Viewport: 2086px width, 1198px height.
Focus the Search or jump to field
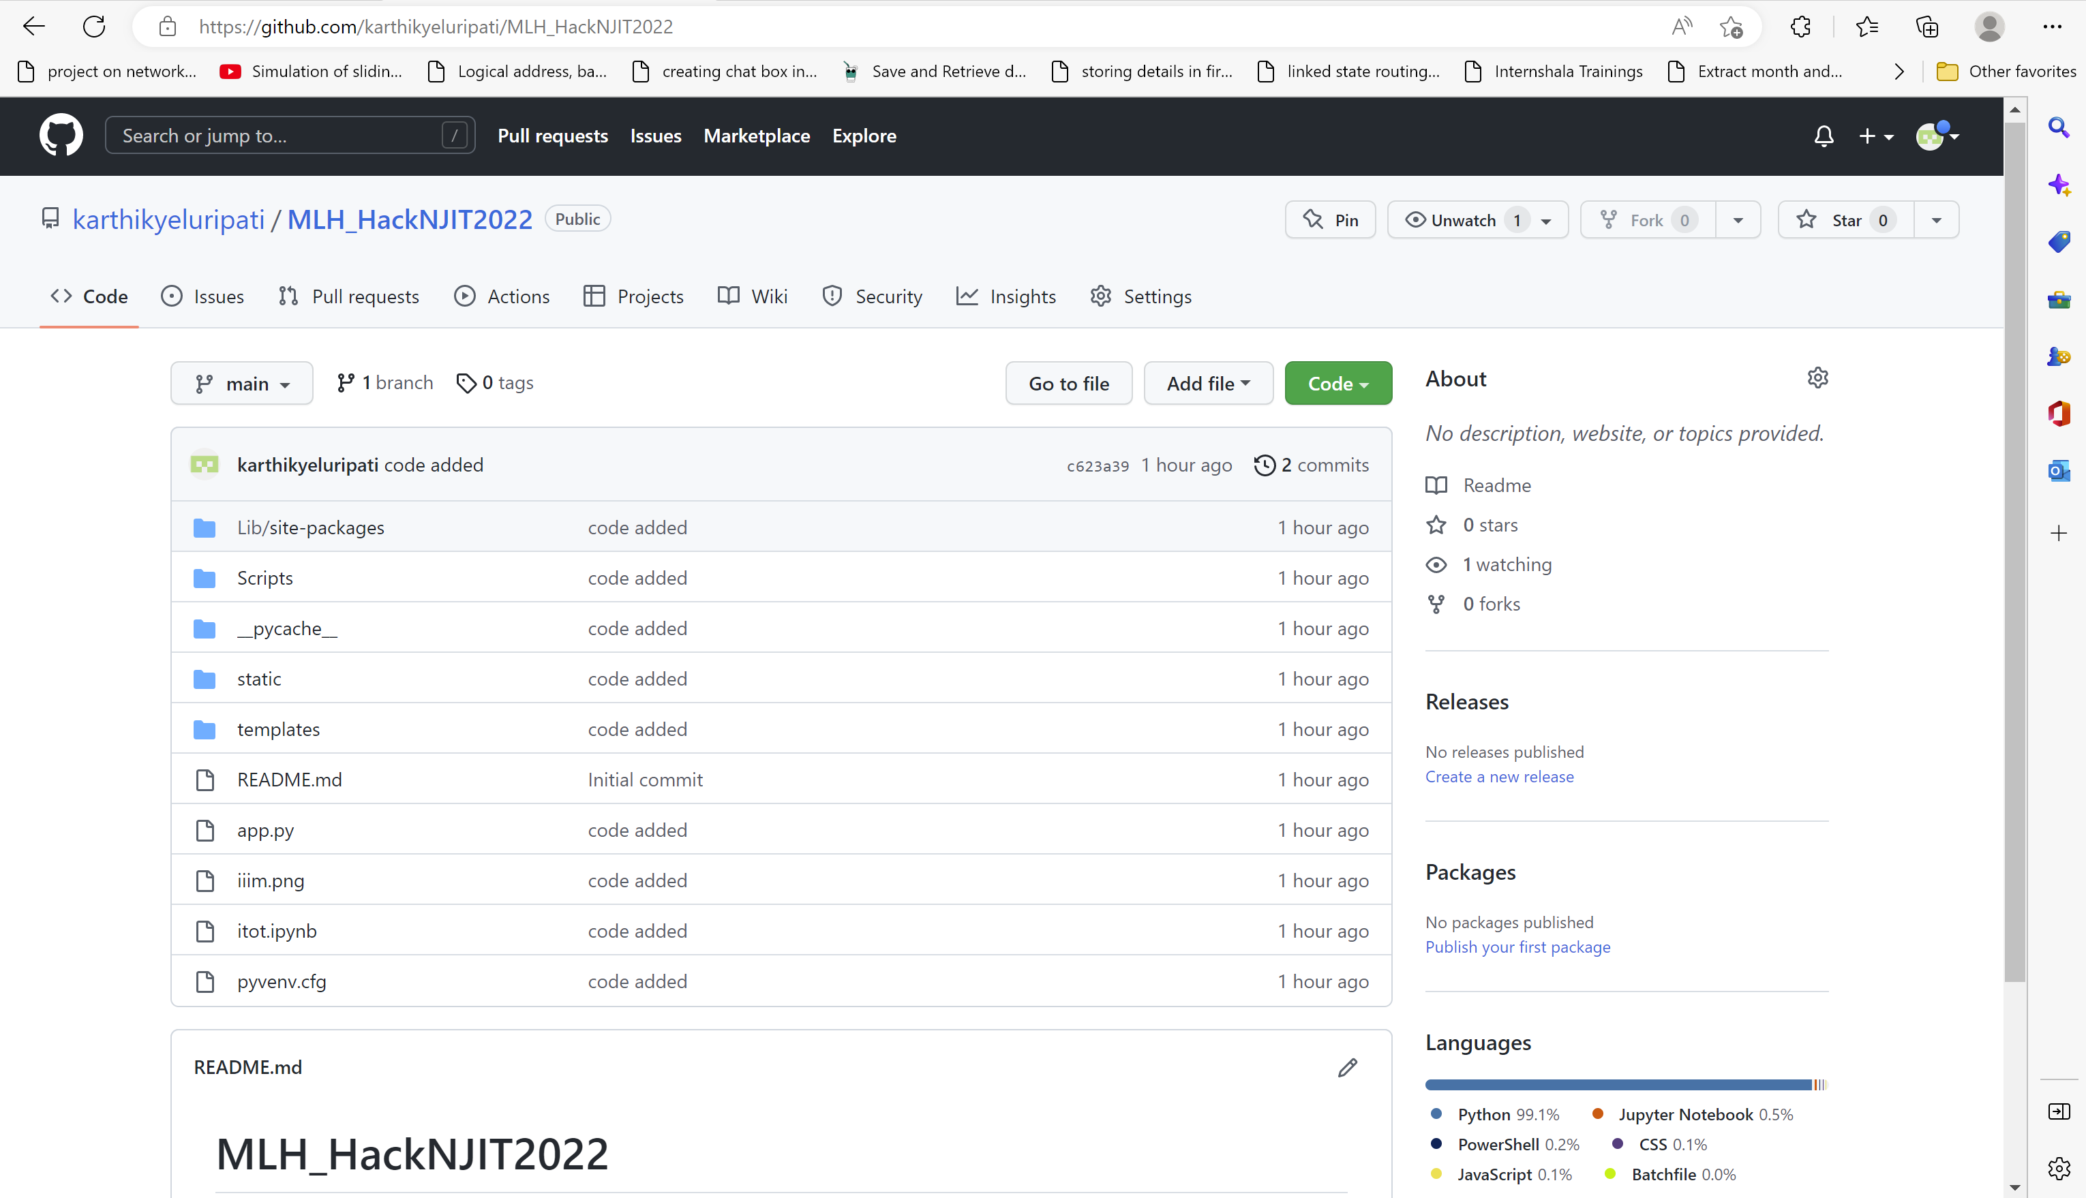coord(279,136)
